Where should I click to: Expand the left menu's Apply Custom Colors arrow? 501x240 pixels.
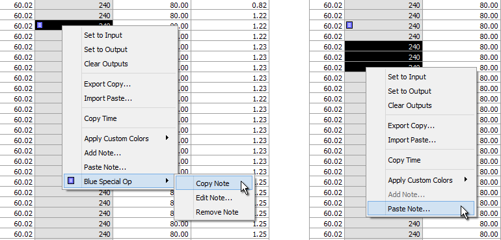click(x=167, y=138)
